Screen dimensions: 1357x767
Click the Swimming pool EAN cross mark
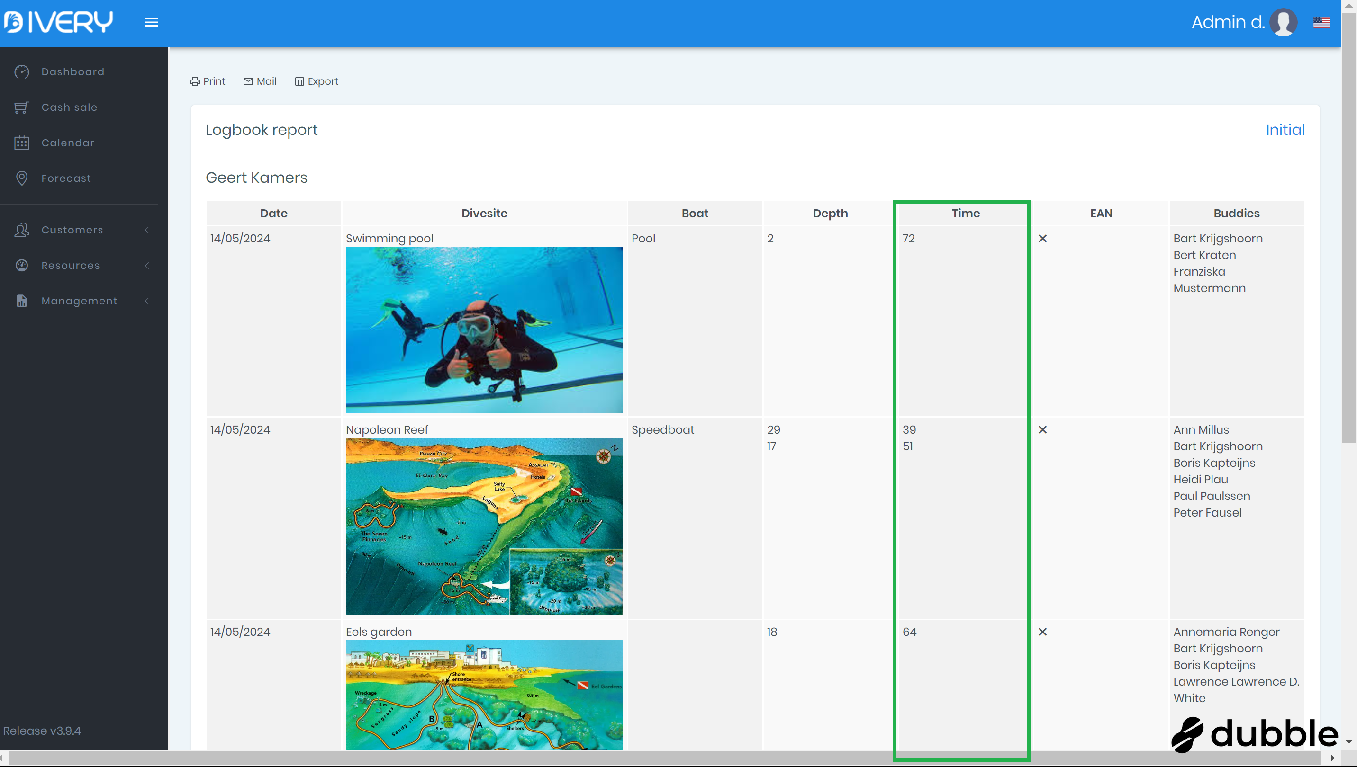1042,238
